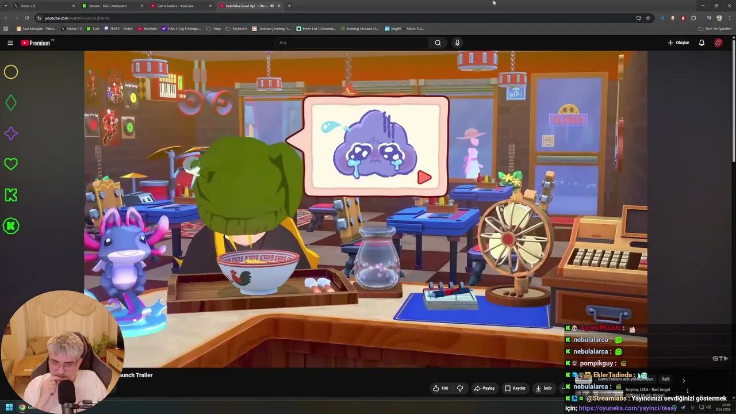Image resolution: width=736 pixels, height=414 pixels.
Task: Open the Chrome profile avatar
Action: coord(719,18)
